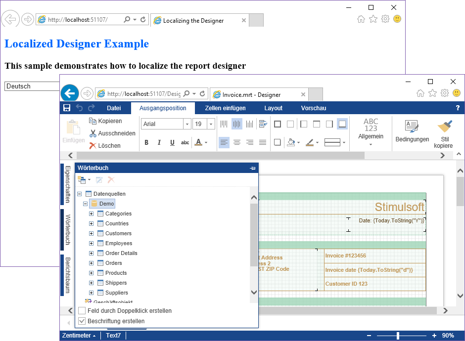Screen dimensions: 465x341
Task: Click the Redo arrow icon
Action: pyautogui.click(x=92, y=108)
